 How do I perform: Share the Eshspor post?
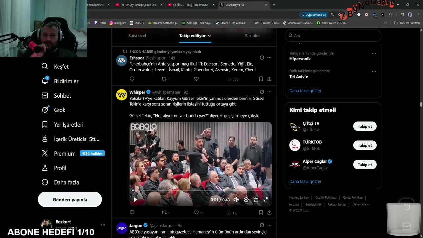pos(269,79)
